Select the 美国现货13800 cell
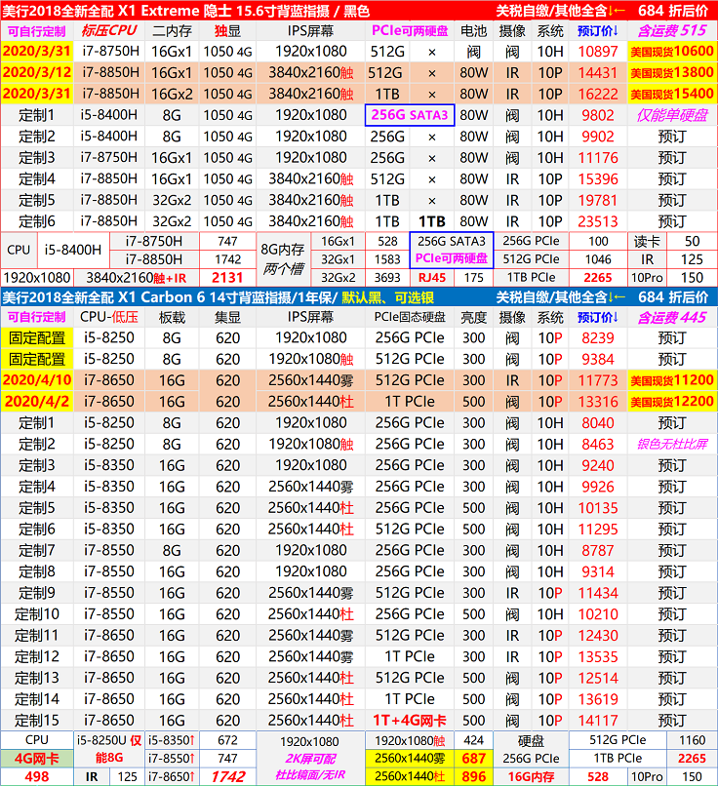This screenshot has width=718, height=786. (x=671, y=72)
